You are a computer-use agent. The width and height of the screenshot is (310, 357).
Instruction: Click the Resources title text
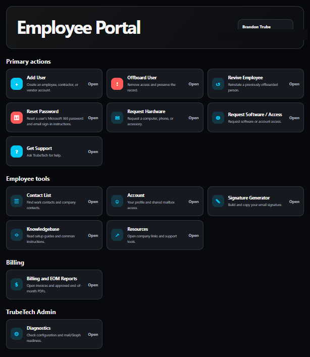click(138, 229)
